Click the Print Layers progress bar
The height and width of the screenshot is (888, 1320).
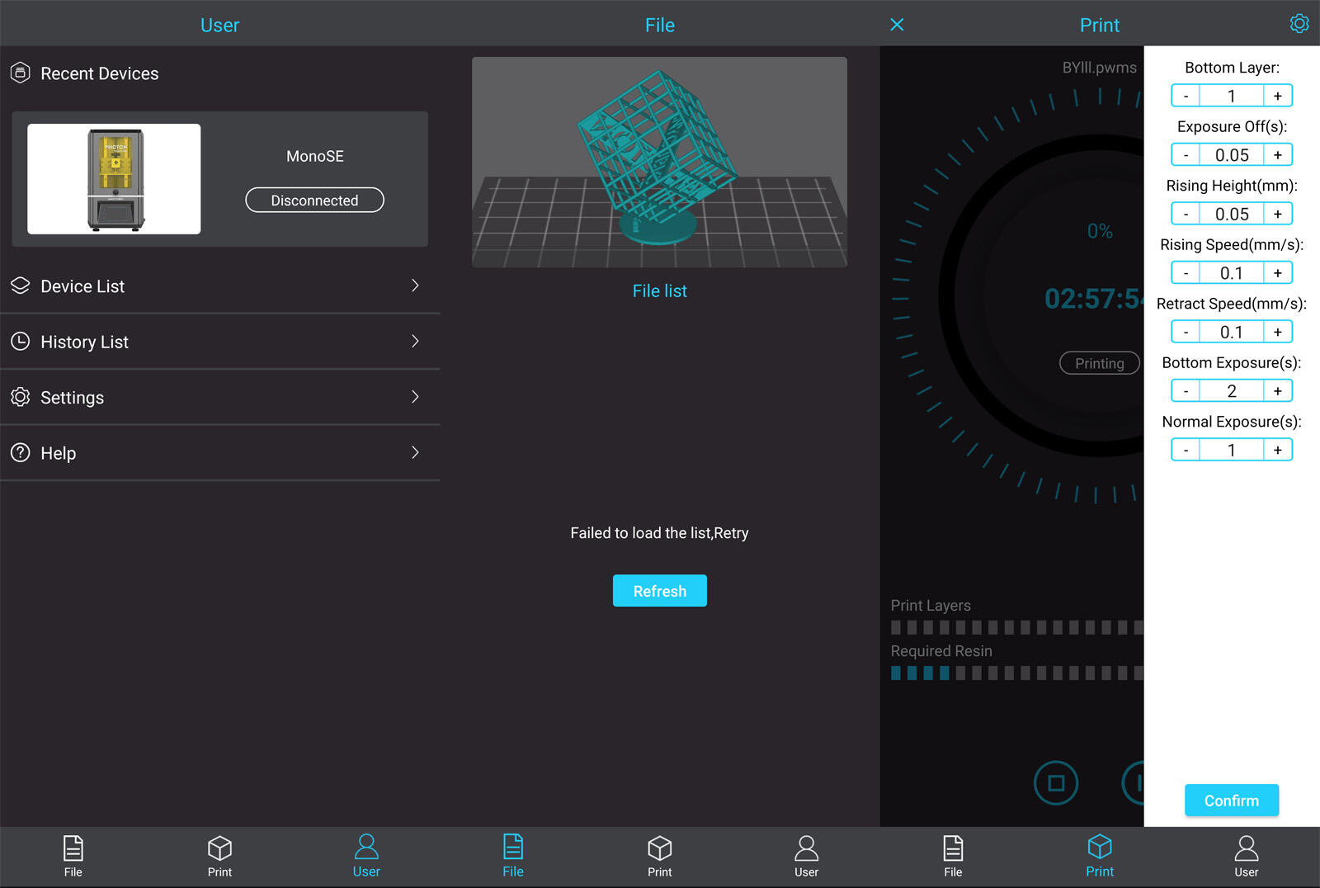[1016, 628]
